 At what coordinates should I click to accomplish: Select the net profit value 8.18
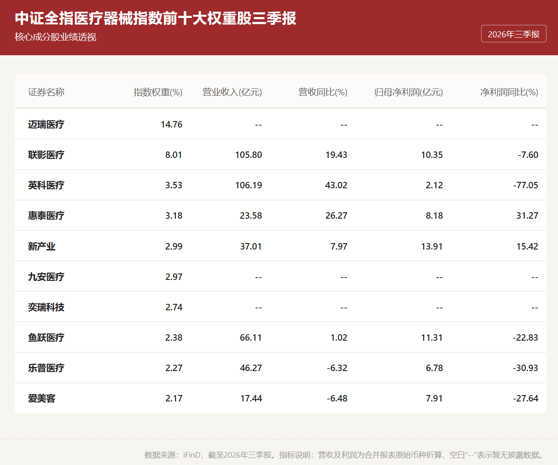435,215
